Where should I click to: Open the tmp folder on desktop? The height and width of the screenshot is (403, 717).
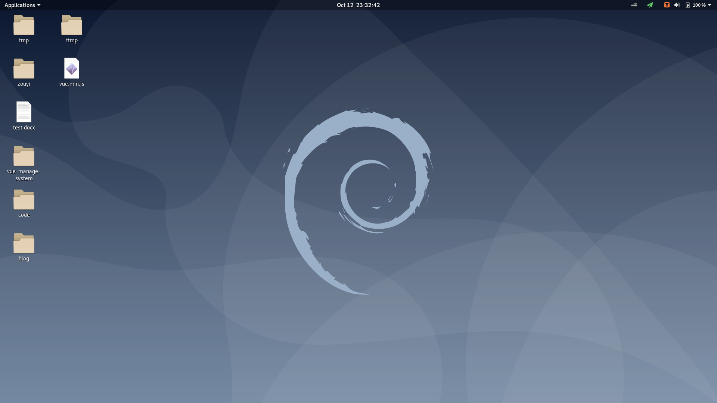[24, 25]
